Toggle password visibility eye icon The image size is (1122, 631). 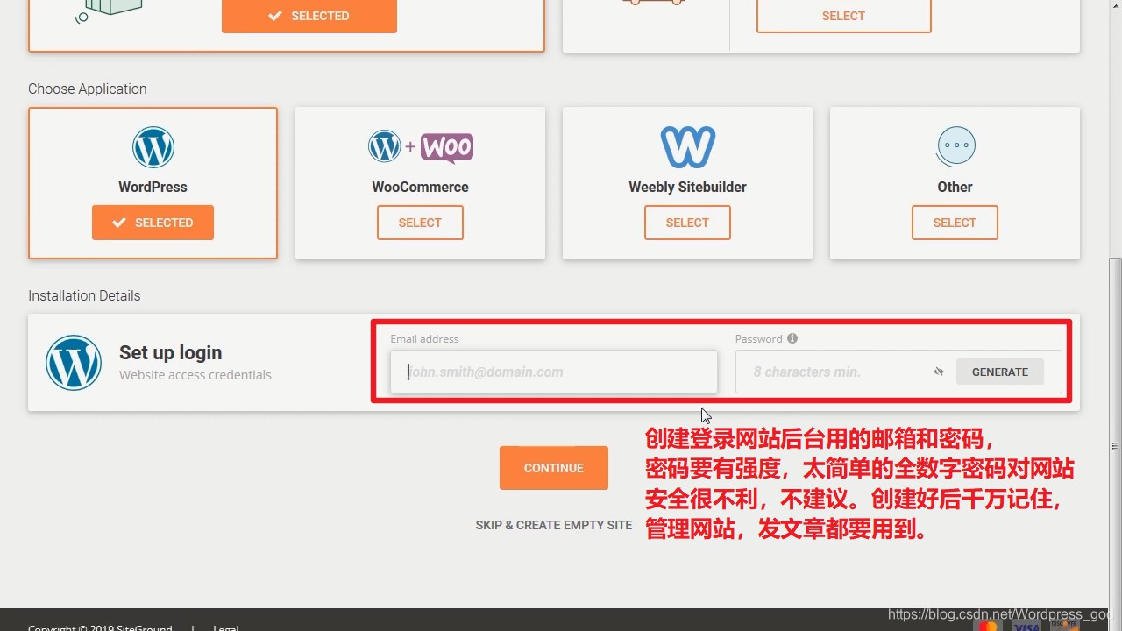pyautogui.click(x=939, y=372)
